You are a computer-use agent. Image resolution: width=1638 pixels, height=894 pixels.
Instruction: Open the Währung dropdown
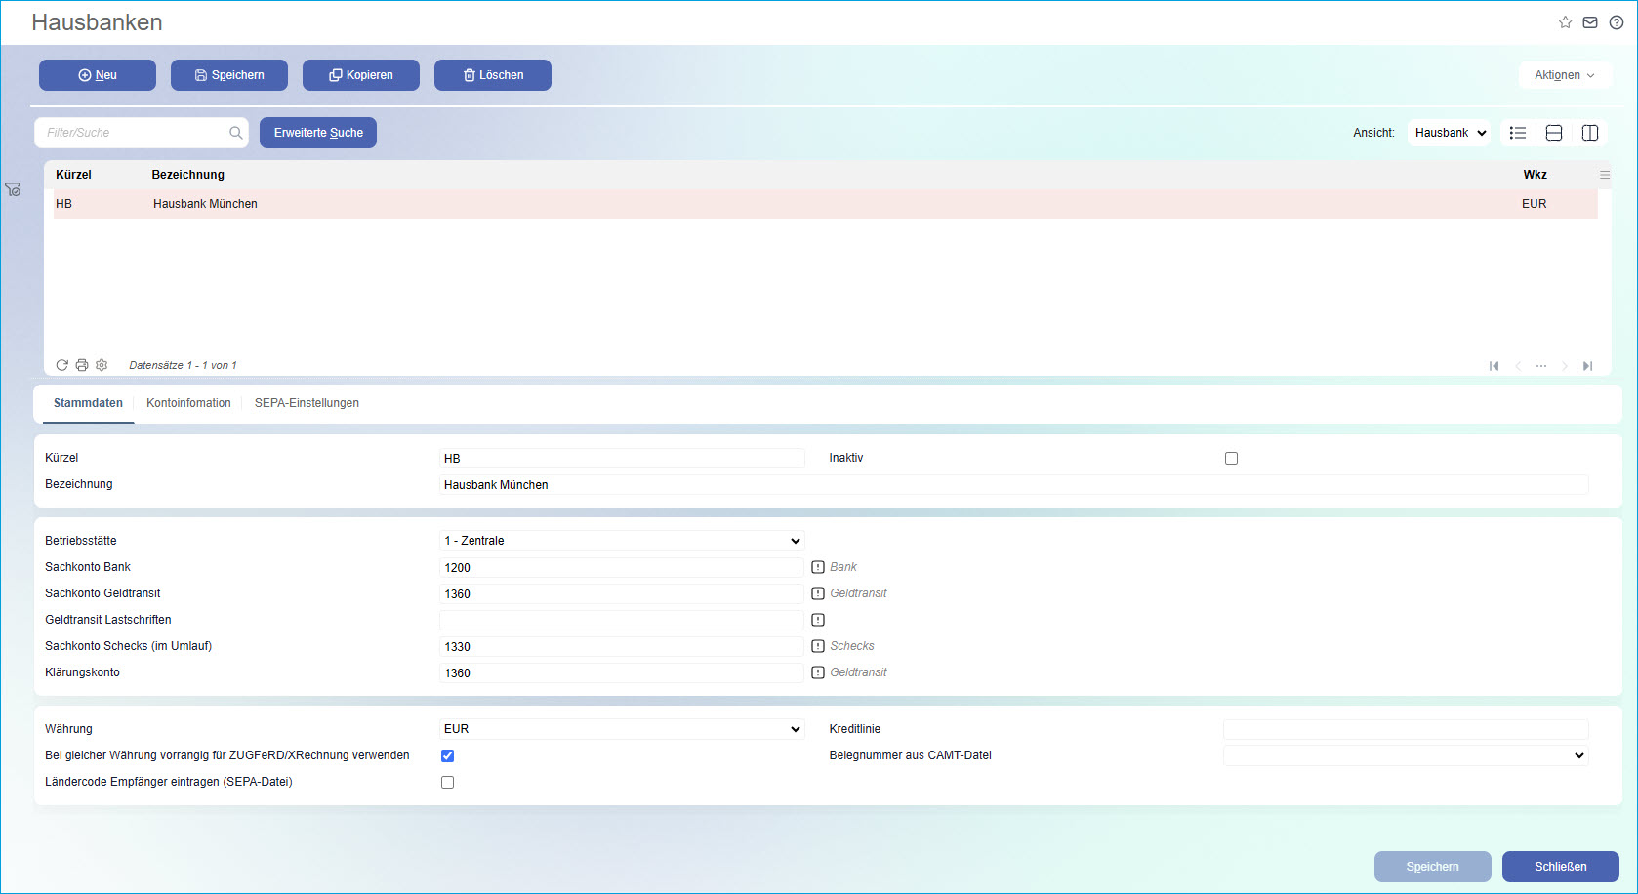(622, 729)
